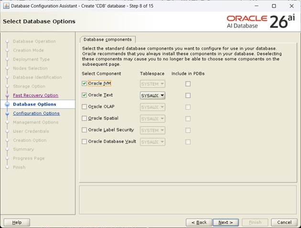The image size is (301, 228).
Task: Uncheck the Oracle Text component checkbox
Action: [x=84, y=95]
